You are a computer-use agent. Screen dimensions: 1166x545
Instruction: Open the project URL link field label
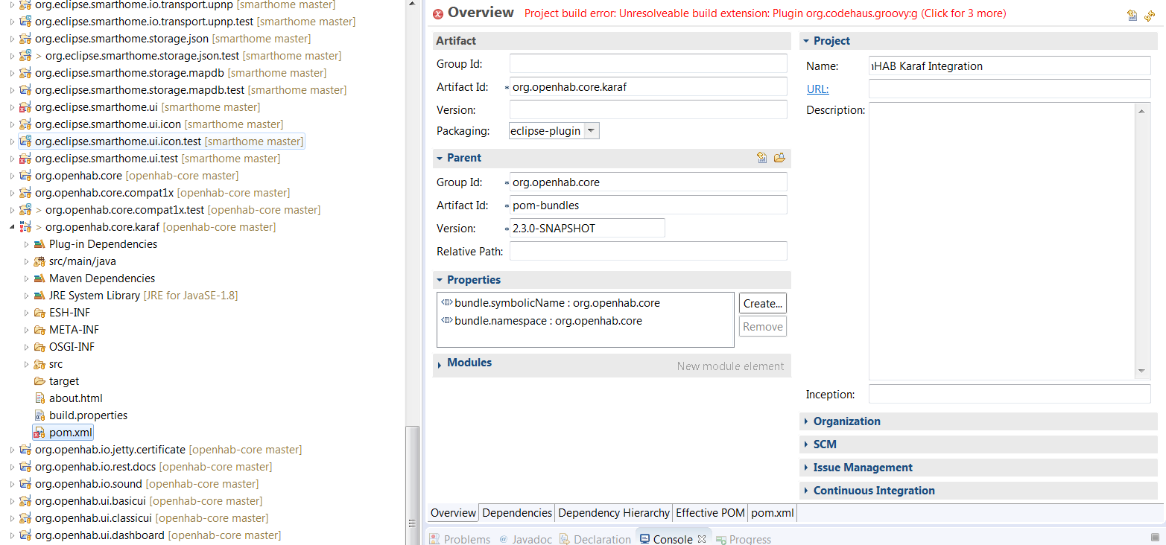click(817, 89)
